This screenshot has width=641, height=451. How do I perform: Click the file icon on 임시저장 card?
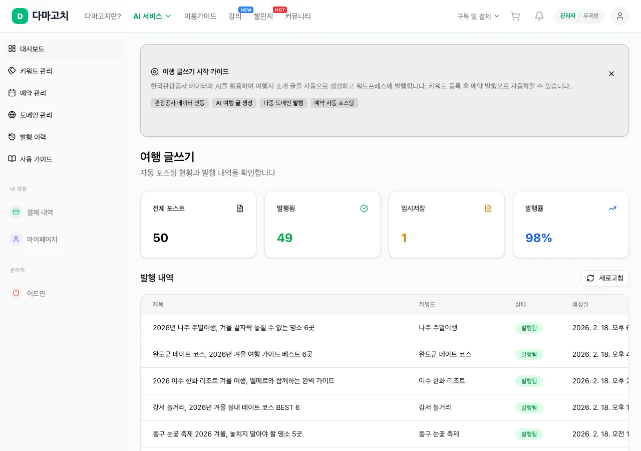[488, 208]
